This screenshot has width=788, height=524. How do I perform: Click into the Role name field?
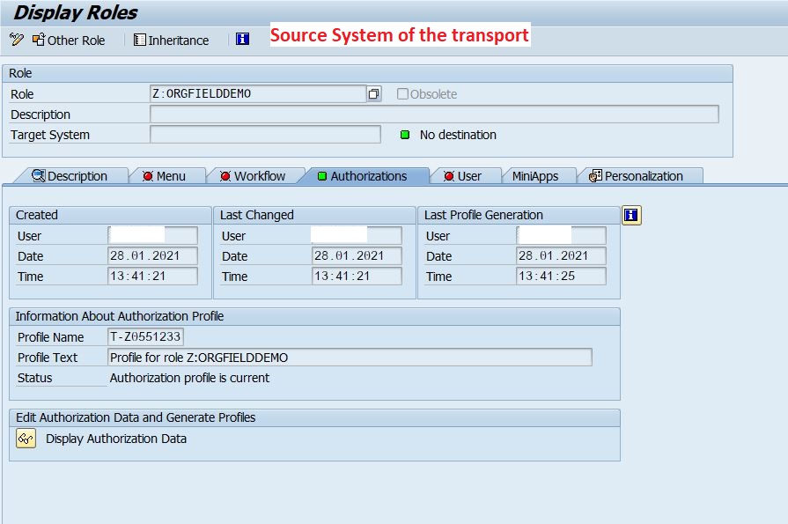(258, 94)
